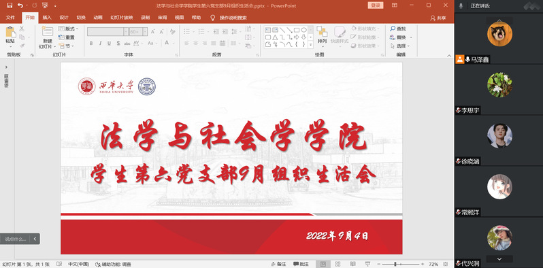Expand the Layout (版式) dropdown
The width and height of the screenshot is (543, 268).
[68, 29]
